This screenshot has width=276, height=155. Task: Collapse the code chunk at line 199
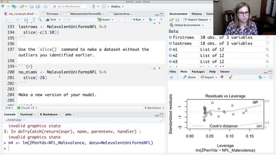(x=16, y=66)
